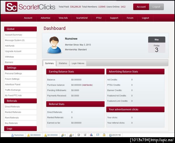Image resolution: width=175 pixels, height=143 pixels.
Task: Open the Account item in red navigation bar
Action: tap(28, 18)
